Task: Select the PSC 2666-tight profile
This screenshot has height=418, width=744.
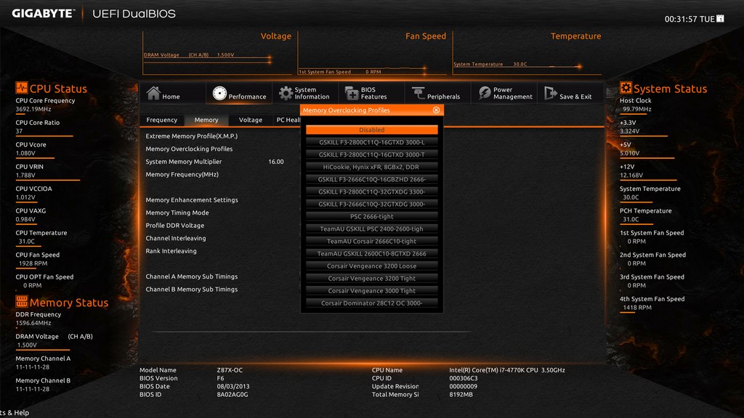Action: point(371,216)
